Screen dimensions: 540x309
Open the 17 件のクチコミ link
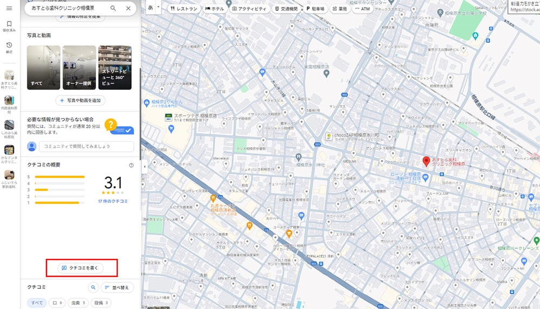[x=113, y=201]
